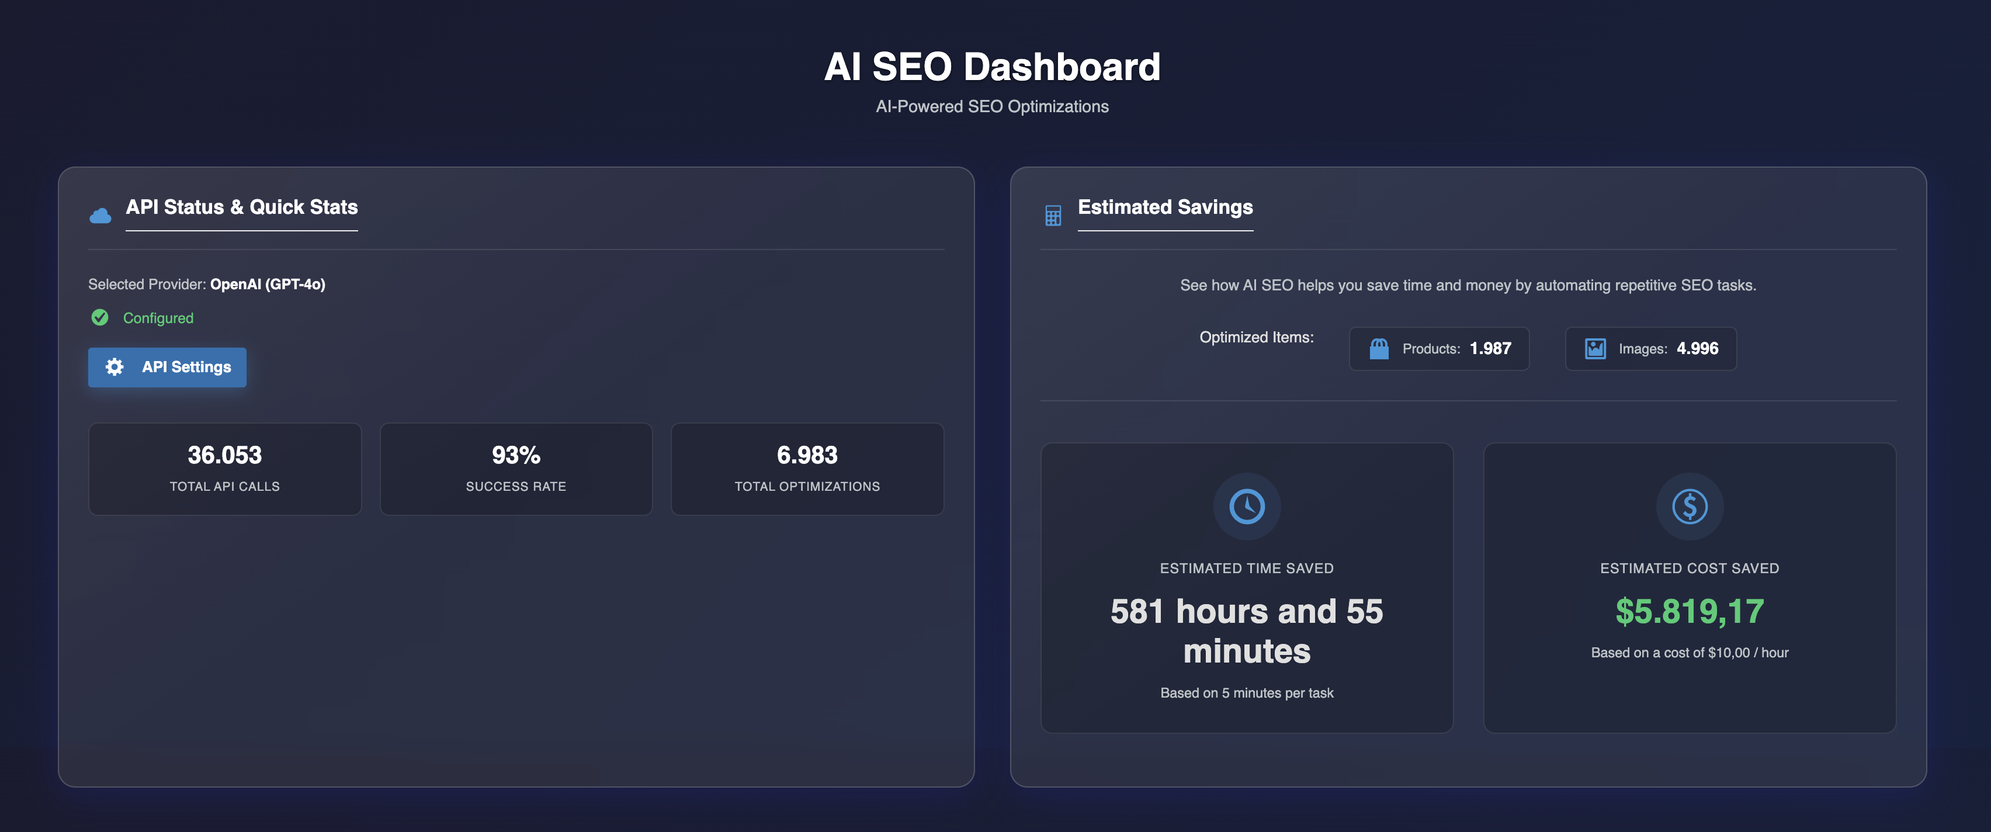This screenshot has width=1991, height=832.
Task: Click the cloud icon beside API Status heading
Action: (x=101, y=214)
